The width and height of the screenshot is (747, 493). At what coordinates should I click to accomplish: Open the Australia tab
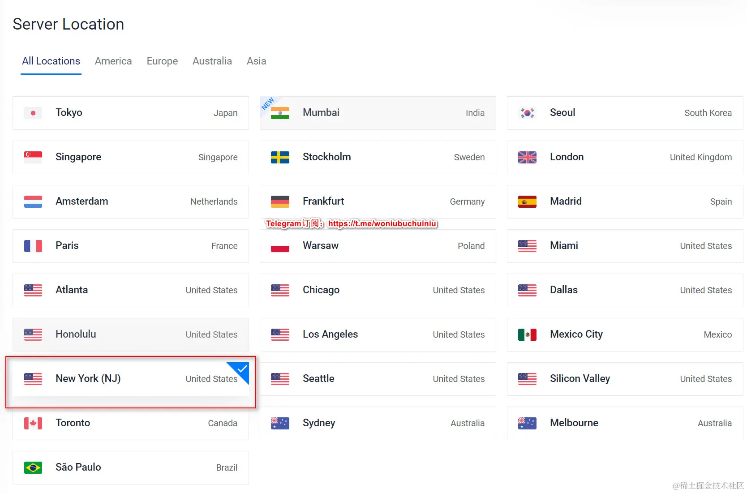coord(212,61)
